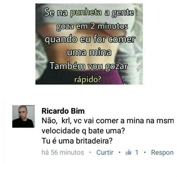Click the dot separator before Curtir
The height and width of the screenshot is (177, 177).
point(90,152)
